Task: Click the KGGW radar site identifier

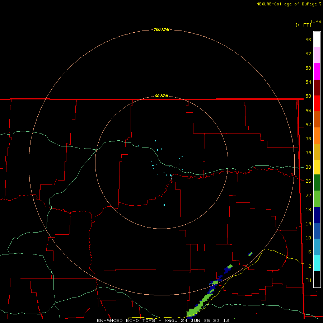Action: 171,320
